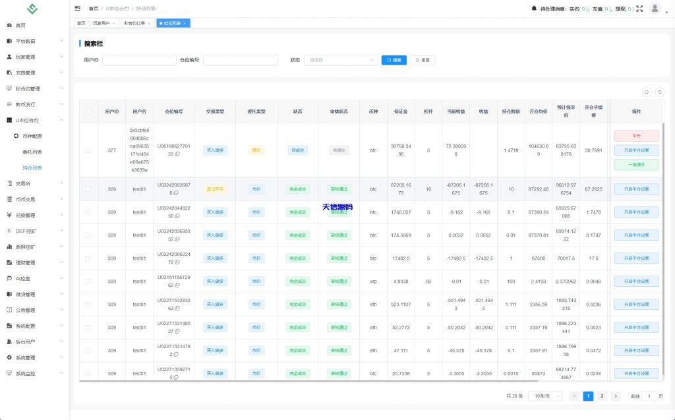
Task: Check the row with position U0324200622472
Action: pos(88,258)
